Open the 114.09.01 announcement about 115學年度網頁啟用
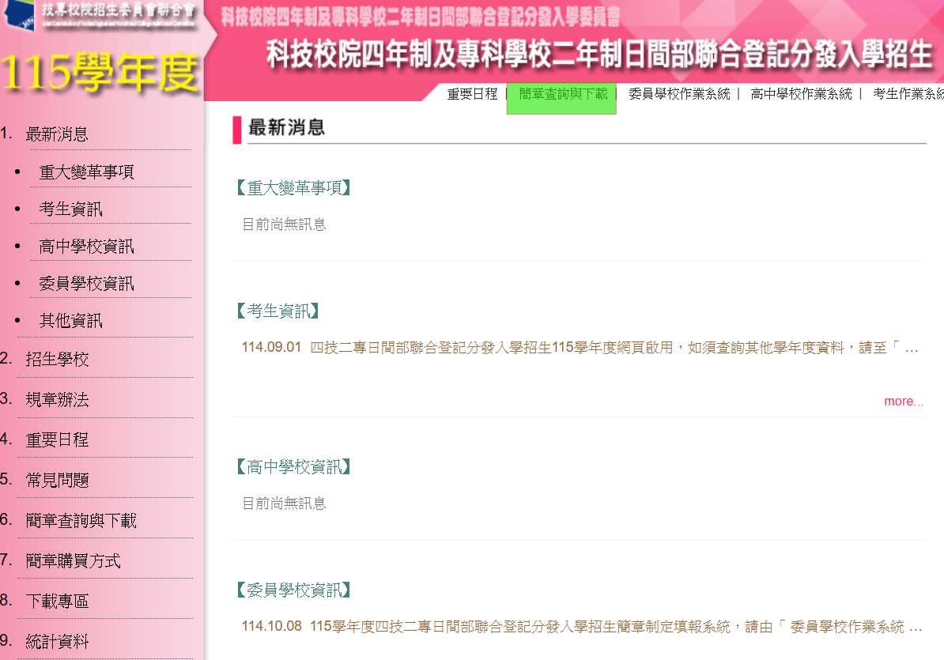 [x=580, y=348]
